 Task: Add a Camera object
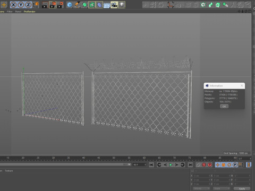(114, 5)
